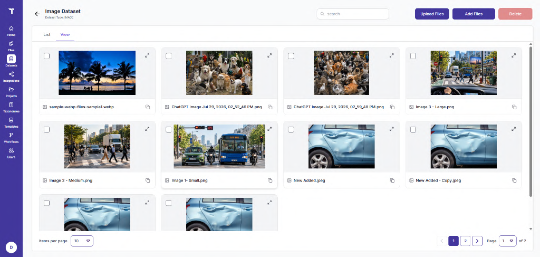540x257 pixels.
Task: Open Projects in the sidebar
Action: (11, 92)
